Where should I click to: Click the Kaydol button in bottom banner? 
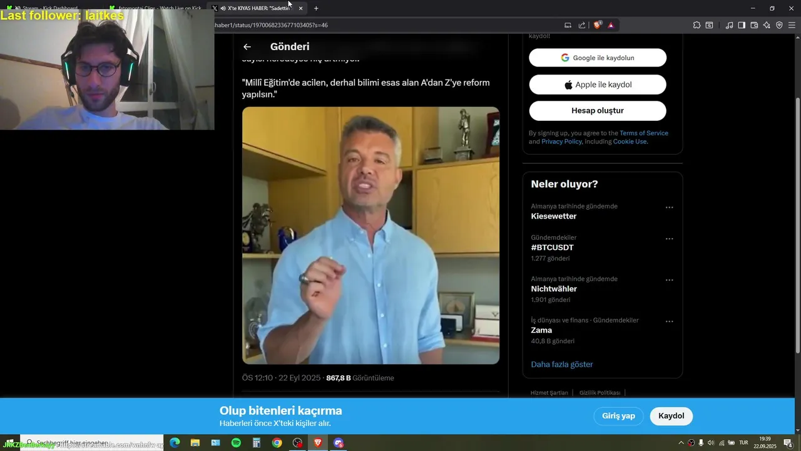click(671, 416)
